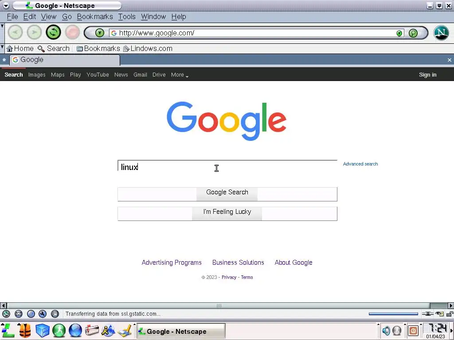Open the Edit menu
This screenshot has width=454, height=340.
(x=30, y=17)
